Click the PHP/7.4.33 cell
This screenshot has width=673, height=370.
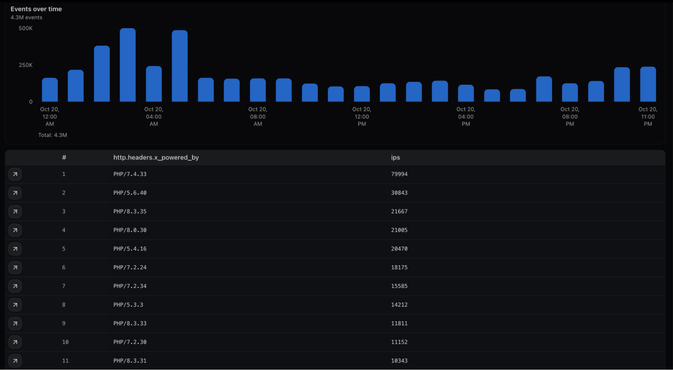point(130,174)
